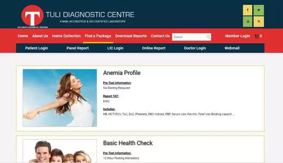Viewport: 283px width, 163px height.
Task: Select Home Collection in the navigation
Action: tap(66, 36)
